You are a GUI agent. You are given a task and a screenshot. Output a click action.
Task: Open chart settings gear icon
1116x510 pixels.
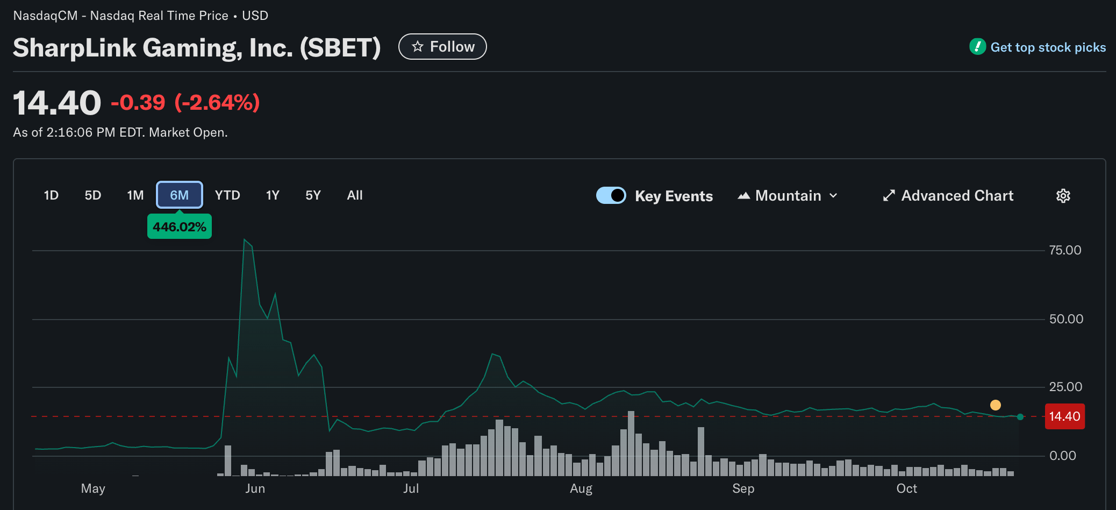click(x=1063, y=196)
